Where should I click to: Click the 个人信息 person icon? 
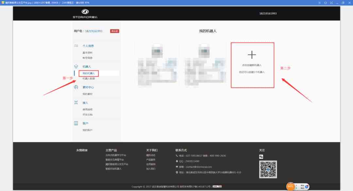click(76, 46)
